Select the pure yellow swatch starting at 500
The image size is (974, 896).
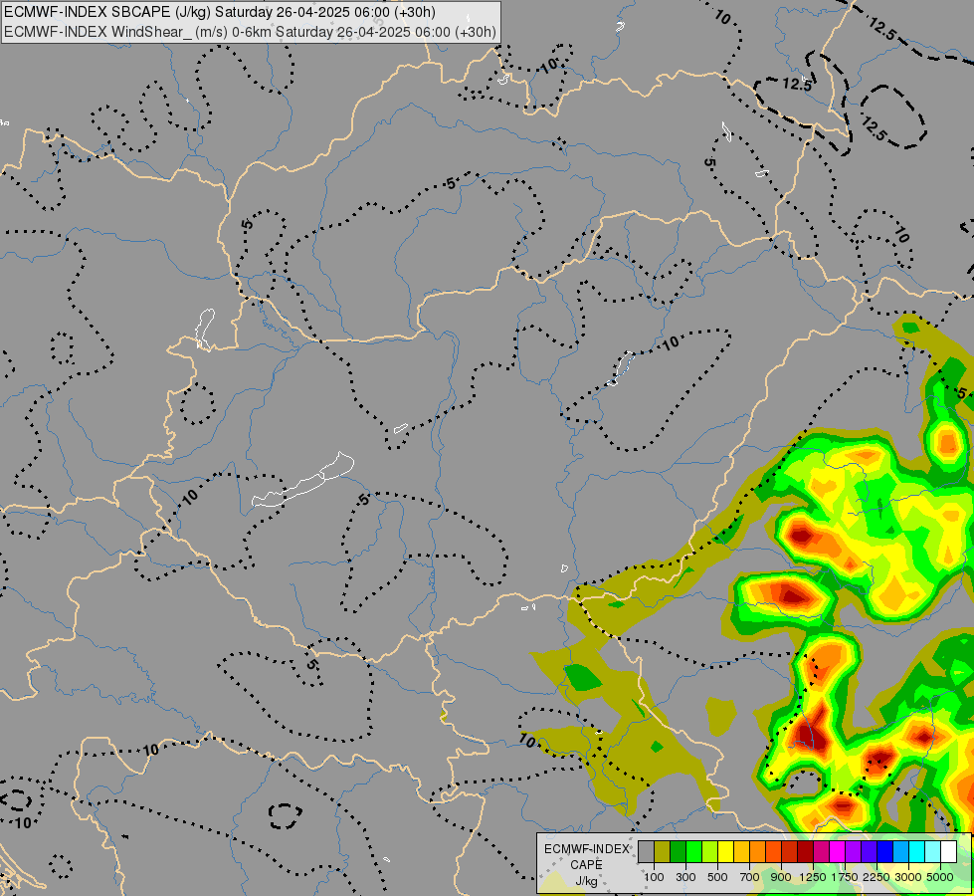pos(726,852)
